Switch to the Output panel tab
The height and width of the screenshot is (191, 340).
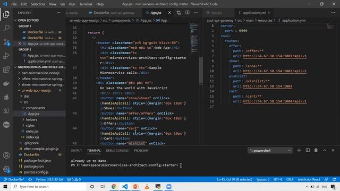coord(76,151)
